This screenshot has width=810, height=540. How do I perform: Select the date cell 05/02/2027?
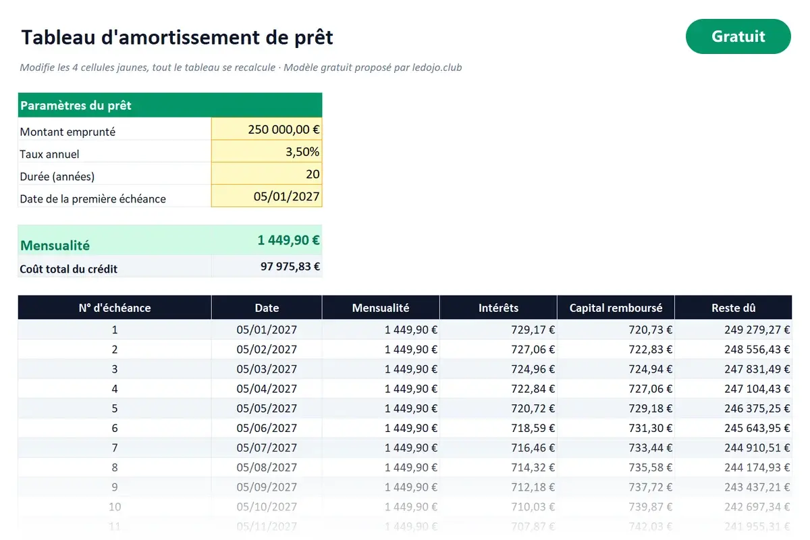click(267, 349)
